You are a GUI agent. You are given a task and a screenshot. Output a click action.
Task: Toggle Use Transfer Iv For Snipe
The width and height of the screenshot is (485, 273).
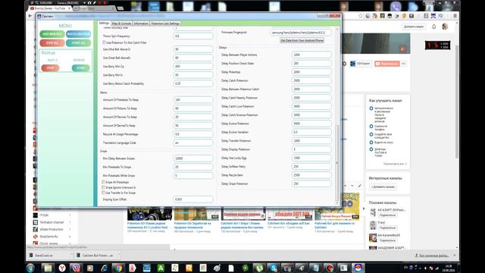[103, 193]
